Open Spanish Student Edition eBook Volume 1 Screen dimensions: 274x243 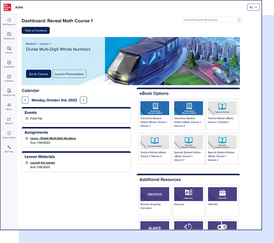[188, 149]
